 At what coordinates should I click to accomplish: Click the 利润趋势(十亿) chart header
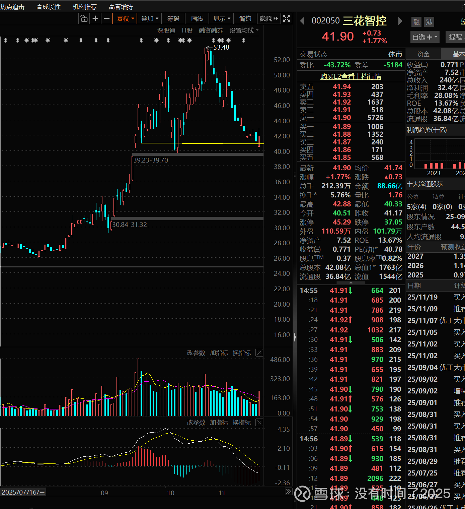point(427,130)
